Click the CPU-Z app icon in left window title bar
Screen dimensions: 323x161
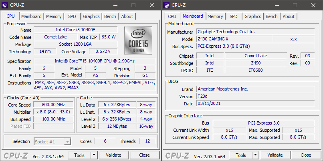(5, 5)
